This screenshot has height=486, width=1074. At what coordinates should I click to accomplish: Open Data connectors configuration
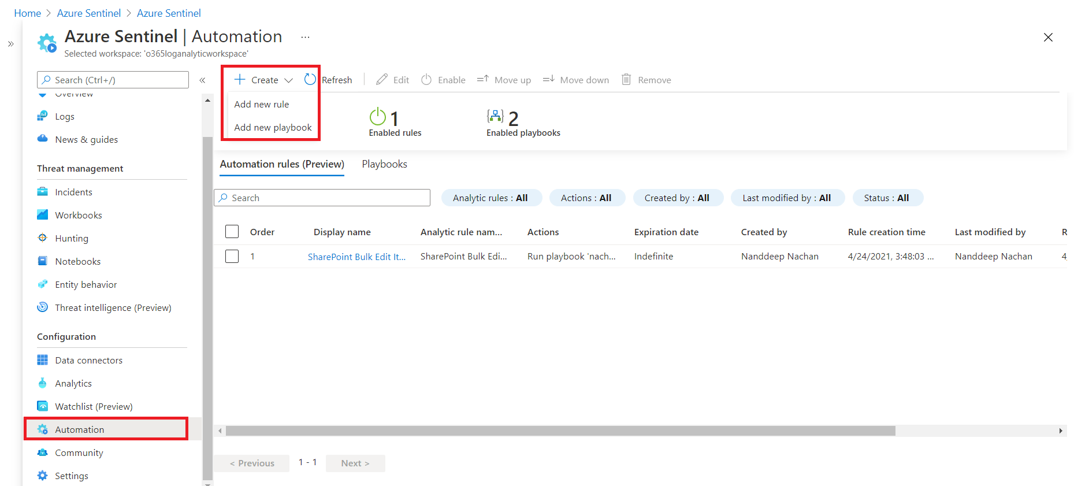[x=88, y=360]
